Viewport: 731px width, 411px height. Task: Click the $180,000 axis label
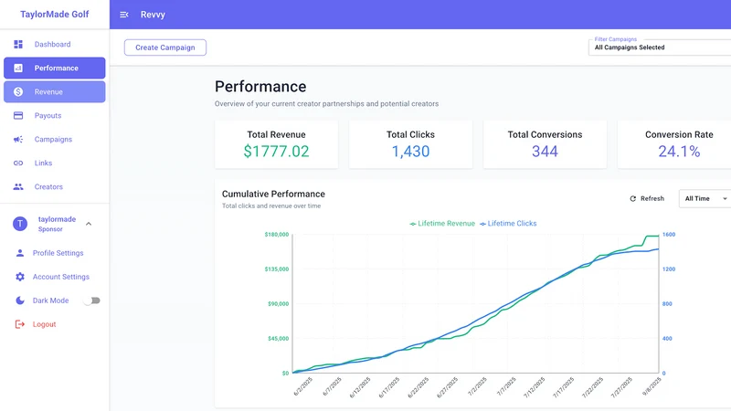pyautogui.click(x=277, y=235)
